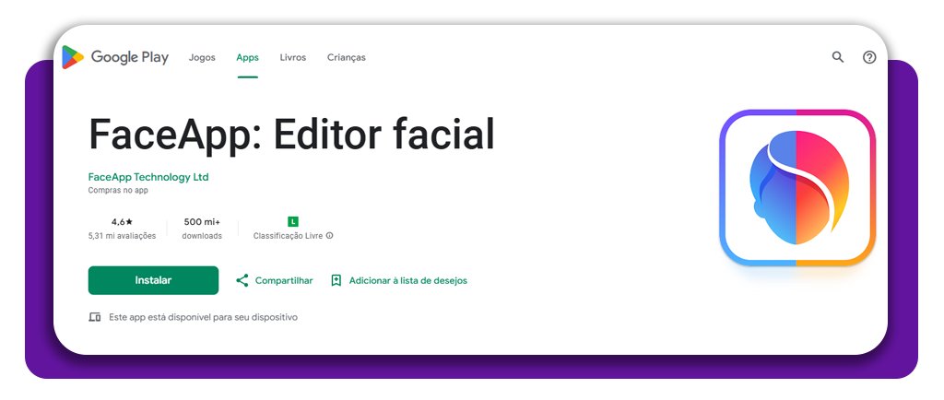Click the FaceApp app icon
The image size is (944, 400).
pos(797,187)
